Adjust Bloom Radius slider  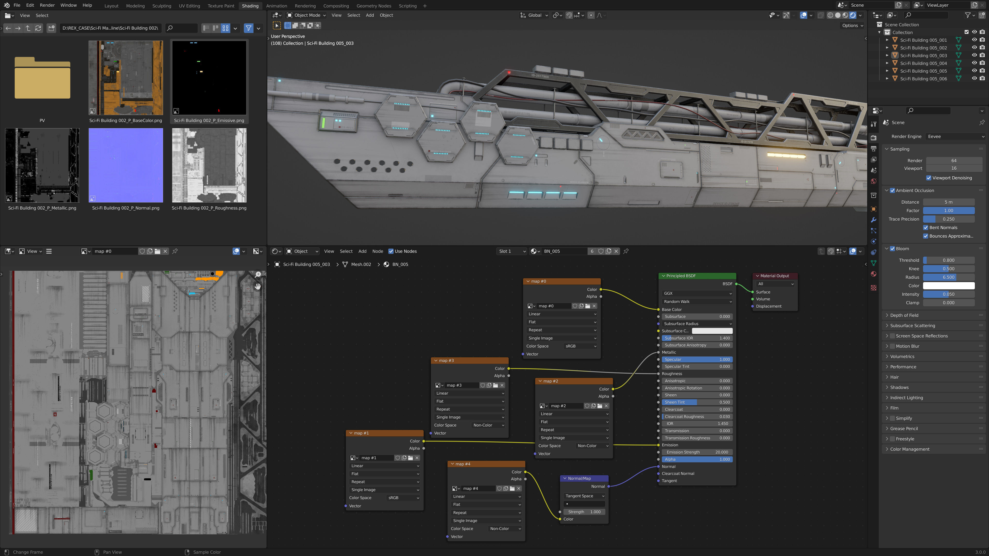click(949, 277)
